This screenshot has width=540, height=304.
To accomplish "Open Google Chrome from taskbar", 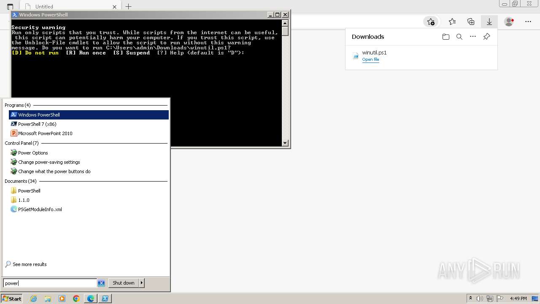I will coord(76,299).
